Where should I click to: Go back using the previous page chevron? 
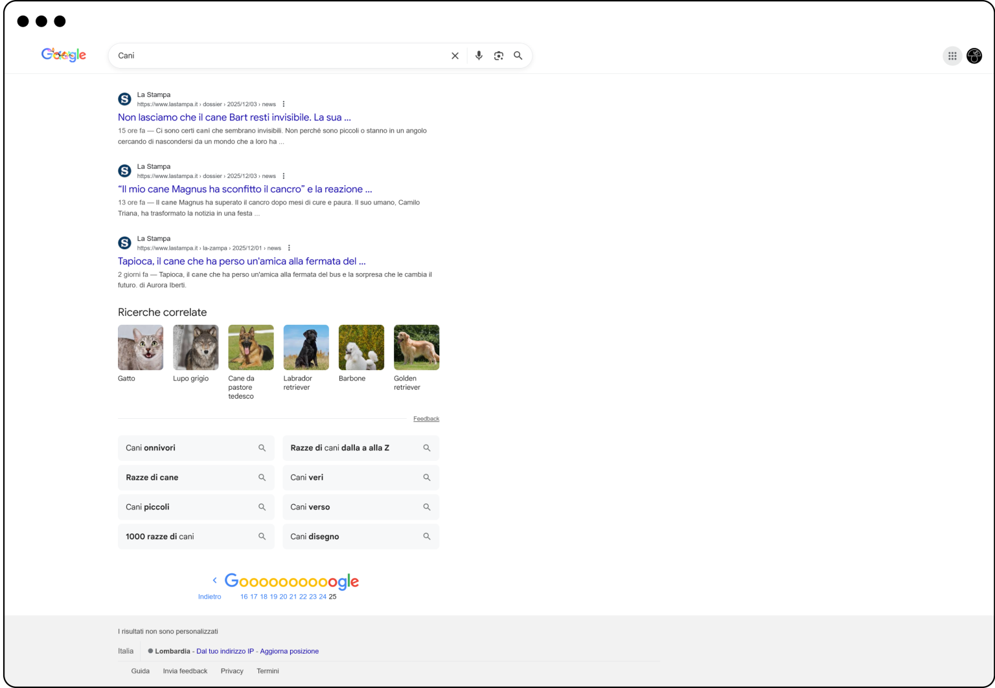pyautogui.click(x=214, y=581)
